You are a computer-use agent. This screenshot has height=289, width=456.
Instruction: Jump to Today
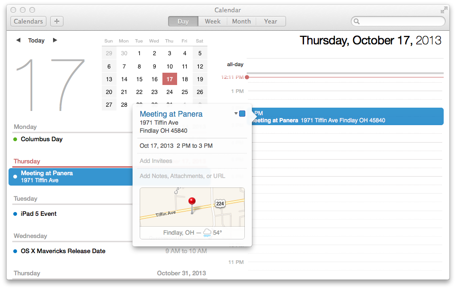pyautogui.click(x=36, y=41)
